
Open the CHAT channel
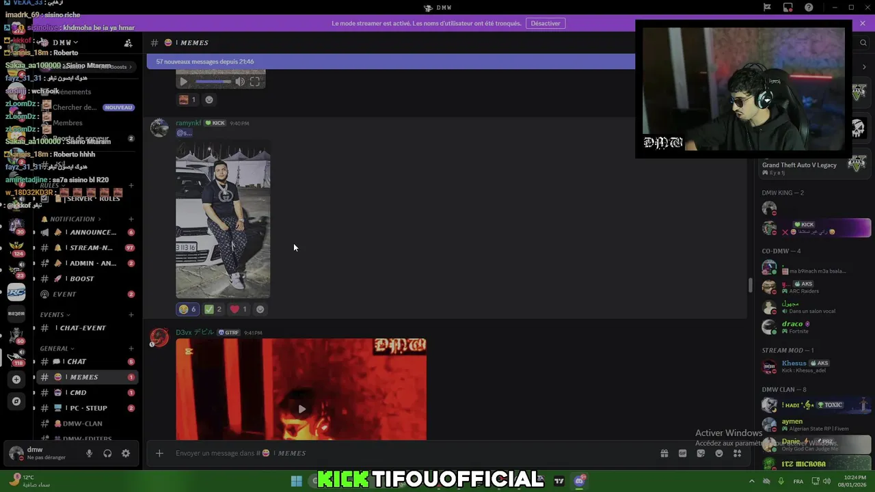coord(87,361)
